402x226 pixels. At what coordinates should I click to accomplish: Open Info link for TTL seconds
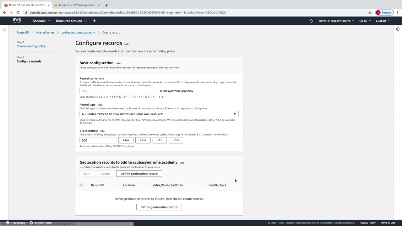102,131
